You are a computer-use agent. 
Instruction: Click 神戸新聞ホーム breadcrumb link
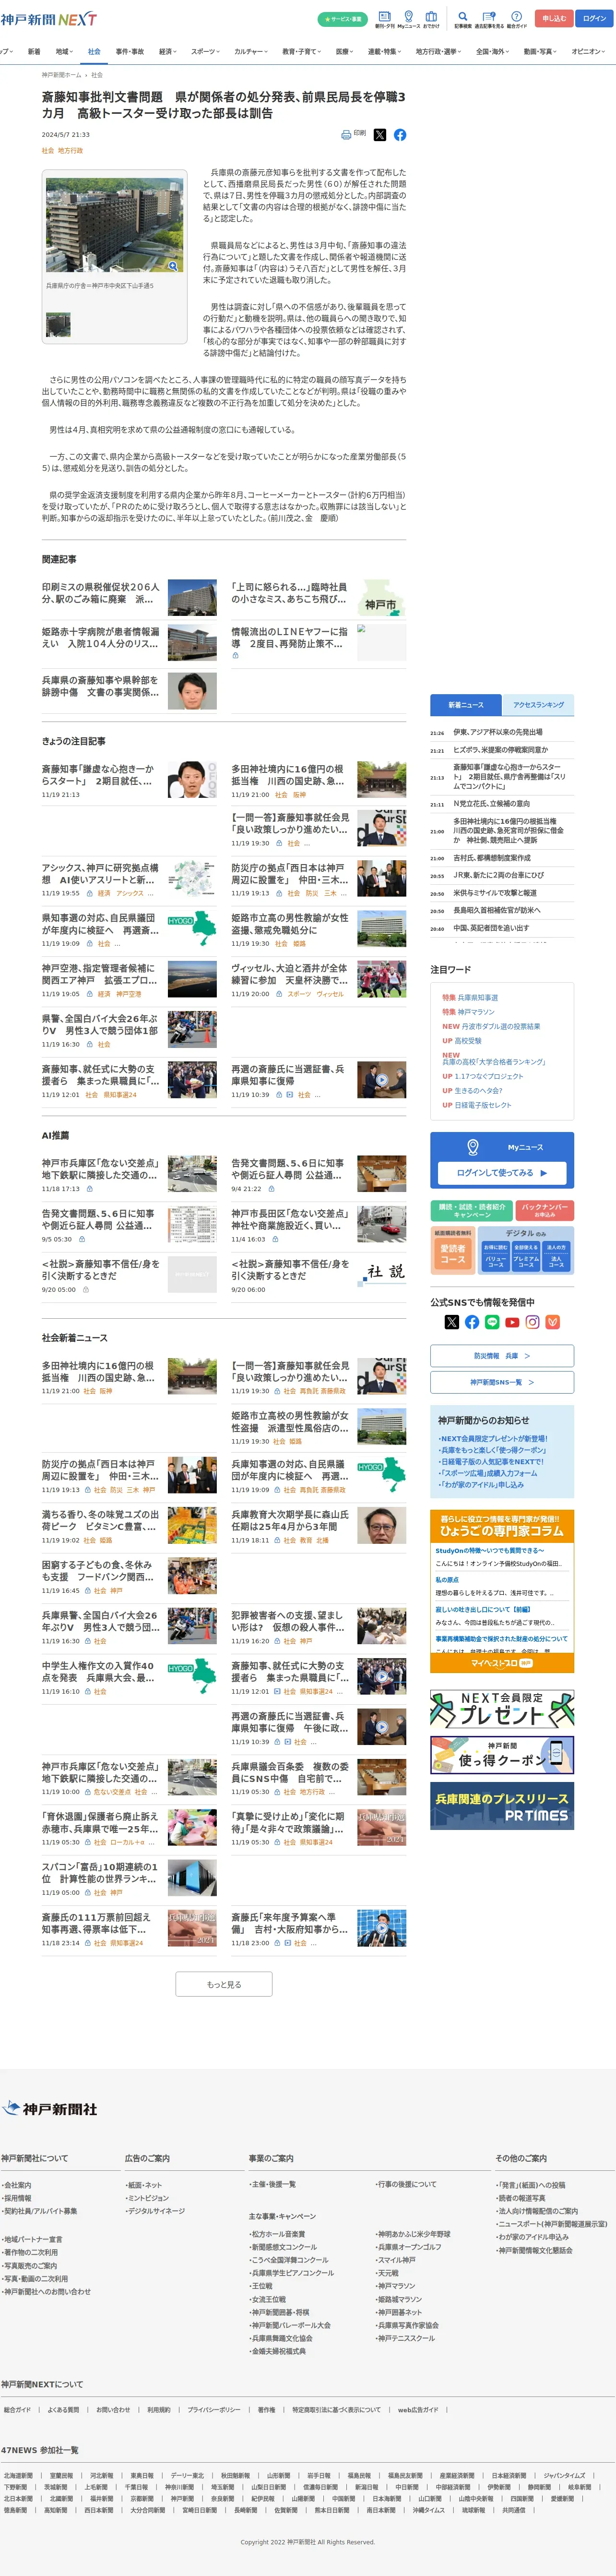tap(62, 75)
